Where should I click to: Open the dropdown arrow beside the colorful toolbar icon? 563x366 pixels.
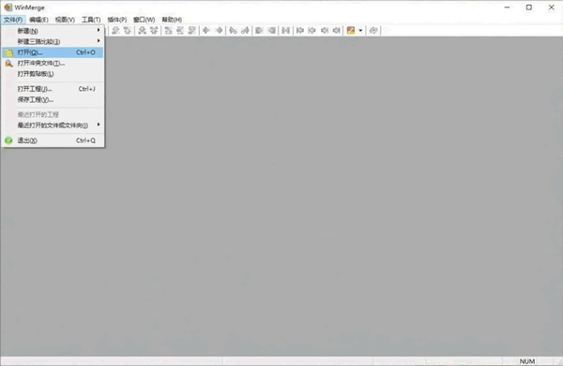tap(360, 31)
